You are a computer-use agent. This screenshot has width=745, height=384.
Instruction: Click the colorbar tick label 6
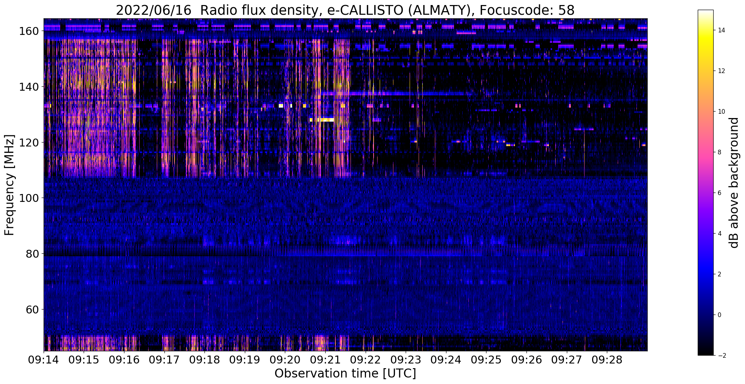pos(720,193)
